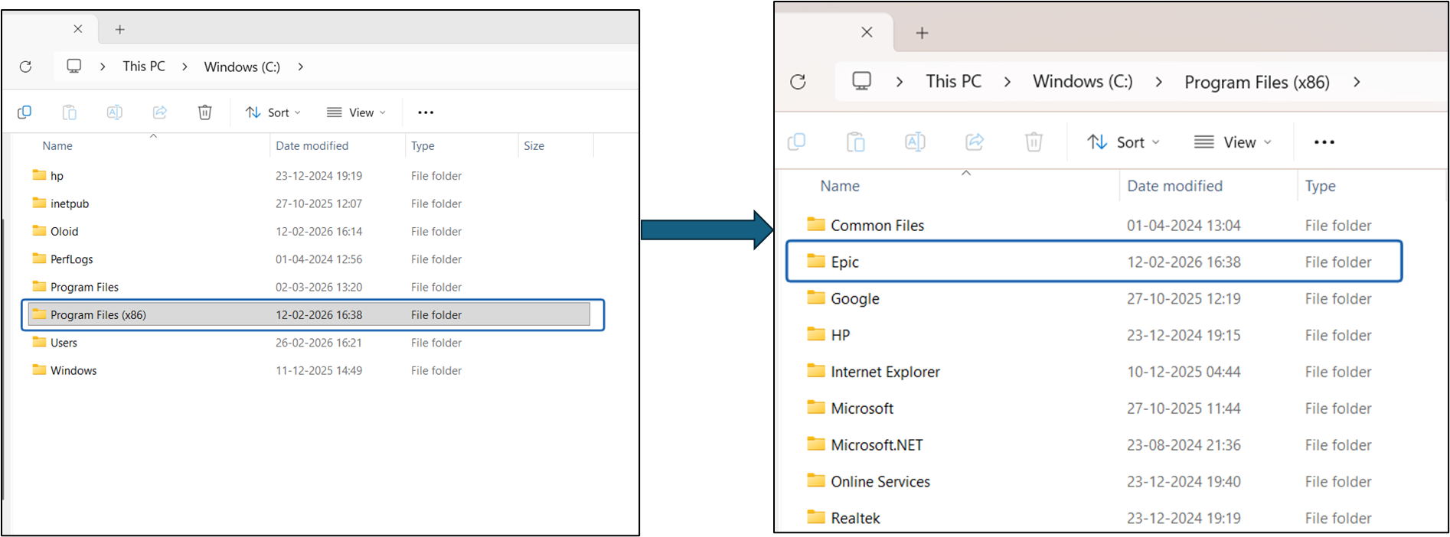Click the copy icon in the right window toolbar
Viewport: 1450px width, 537px height.
(x=796, y=142)
